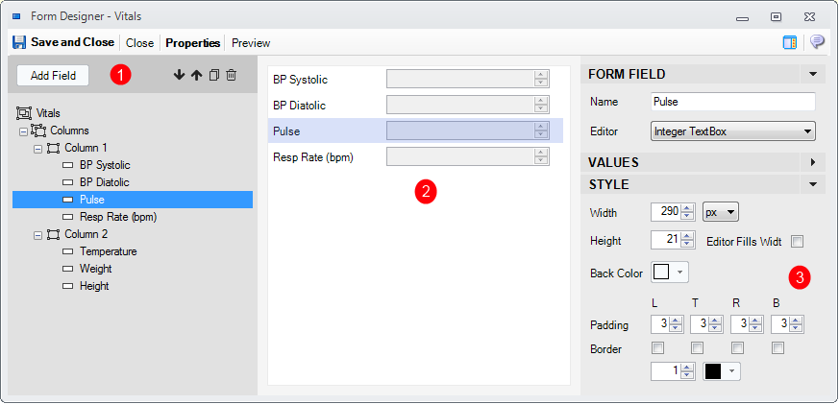Open the Properties menu item
The width and height of the screenshot is (839, 404).
(x=193, y=42)
